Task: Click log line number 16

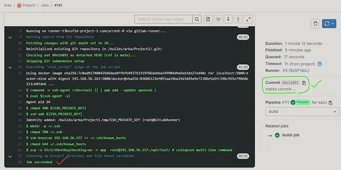Action: pos(20,90)
